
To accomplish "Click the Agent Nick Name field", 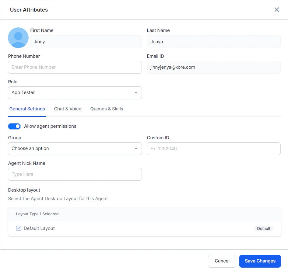I will click(x=75, y=174).
